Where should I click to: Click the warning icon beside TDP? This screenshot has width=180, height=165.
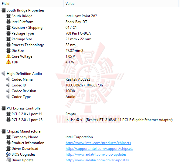tap(8, 62)
